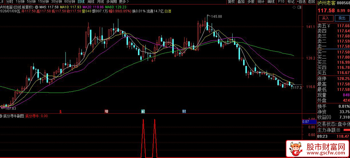Click the 返回 back button
The height and width of the screenshot is (158, 350).
(311, 2)
